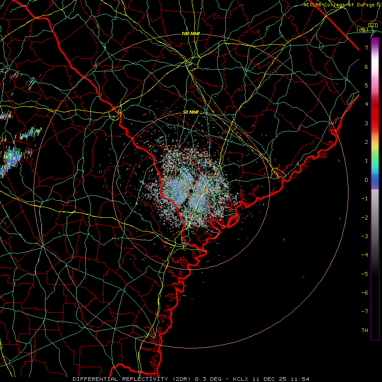
Task: Click the ZDR color scale bar
Action: (x=375, y=189)
